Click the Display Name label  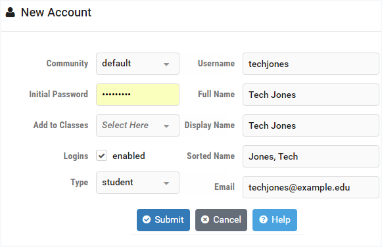(210, 125)
